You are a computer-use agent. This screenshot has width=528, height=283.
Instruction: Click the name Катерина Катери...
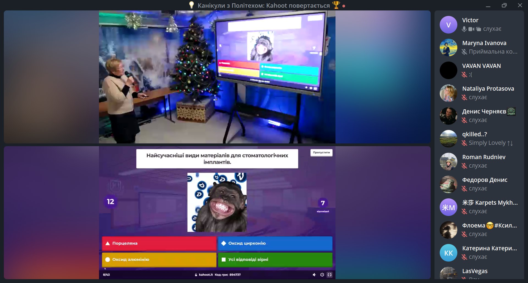tap(490, 248)
